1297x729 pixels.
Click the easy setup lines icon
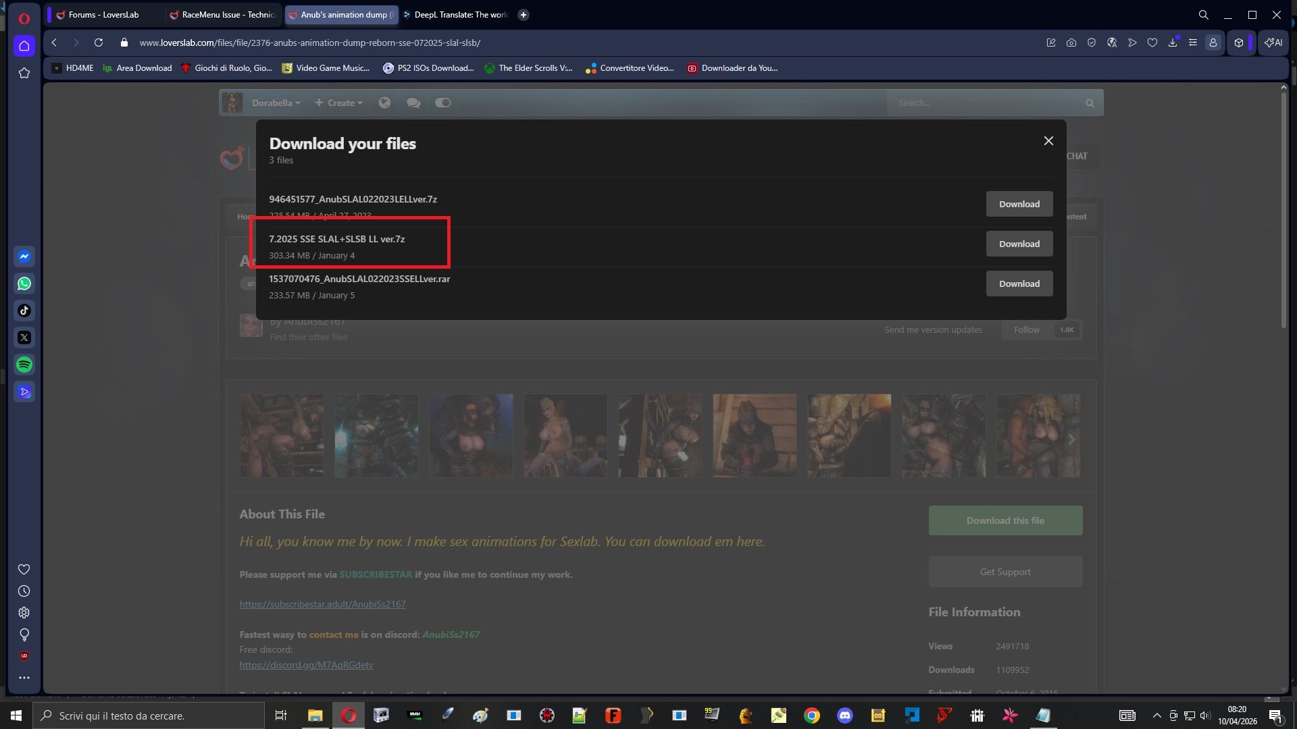(1193, 43)
